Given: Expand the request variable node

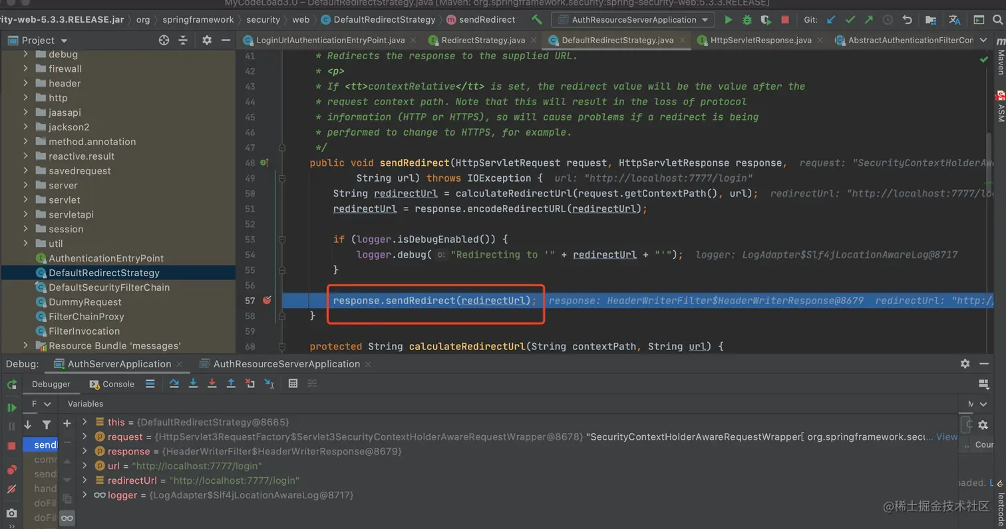Looking at the screenshot, I should pyautogui.click(x=84, y=437).
